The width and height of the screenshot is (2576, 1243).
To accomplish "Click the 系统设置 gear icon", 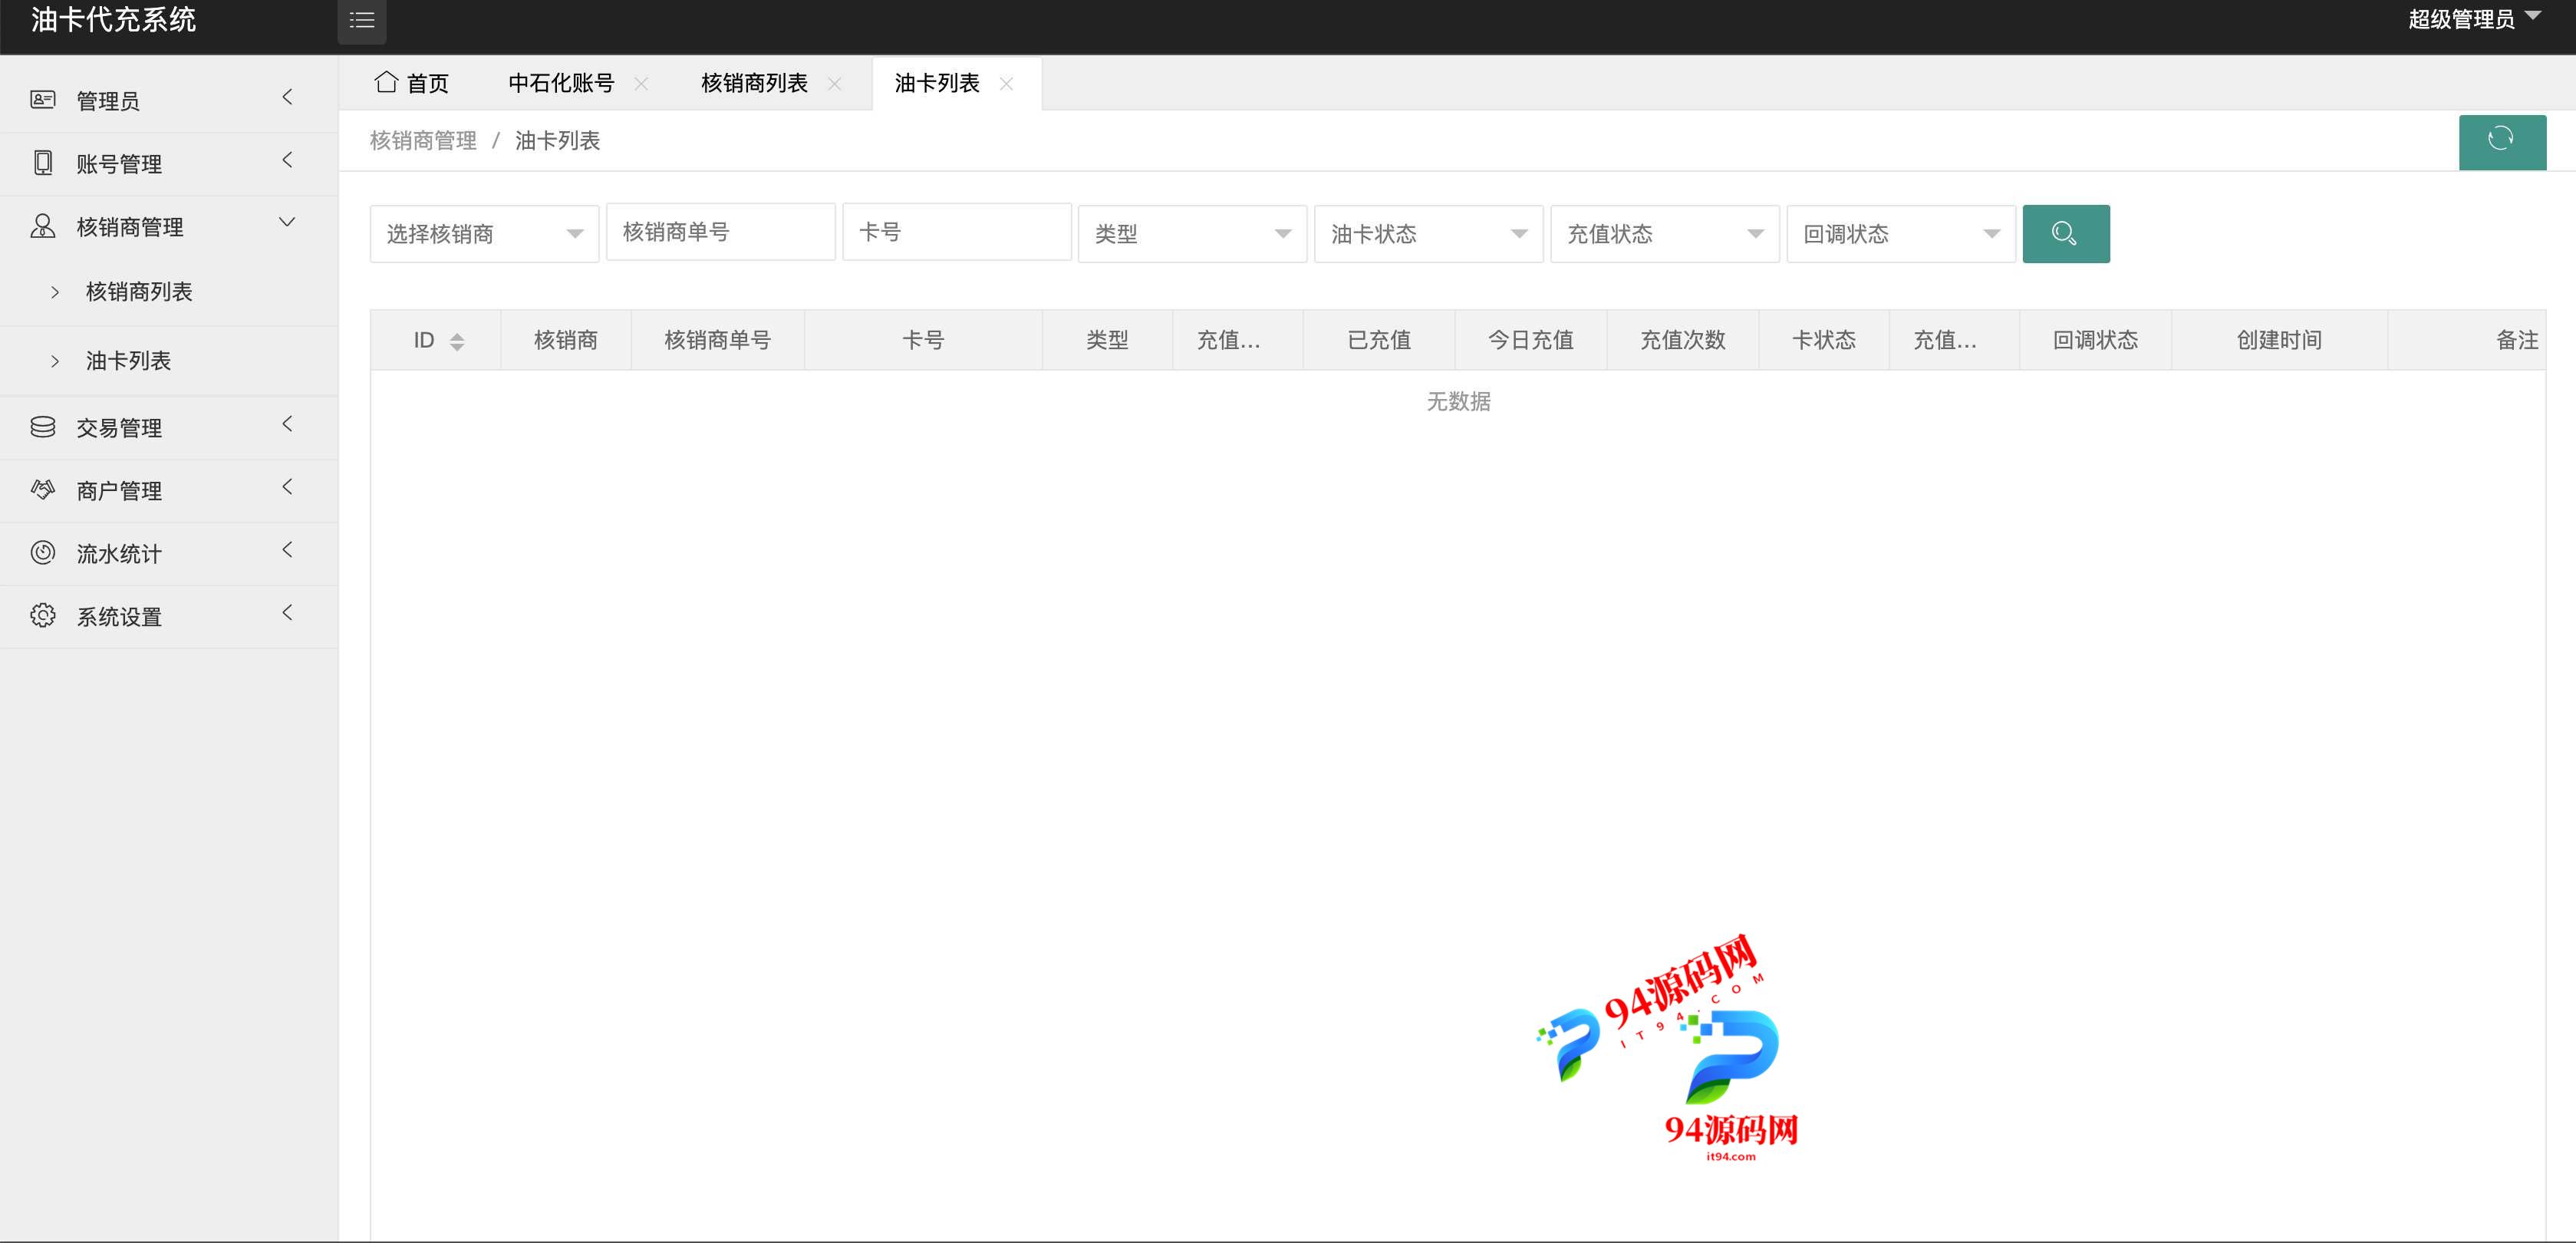I will click(43, 615).
